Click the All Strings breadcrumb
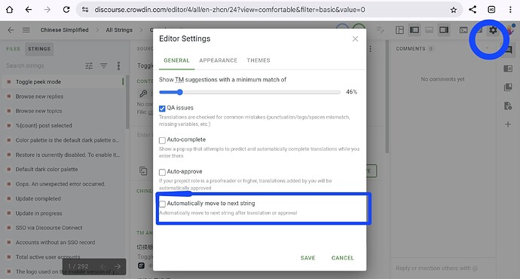This screenshot has width=520, height=279. (x=119, y=30)
